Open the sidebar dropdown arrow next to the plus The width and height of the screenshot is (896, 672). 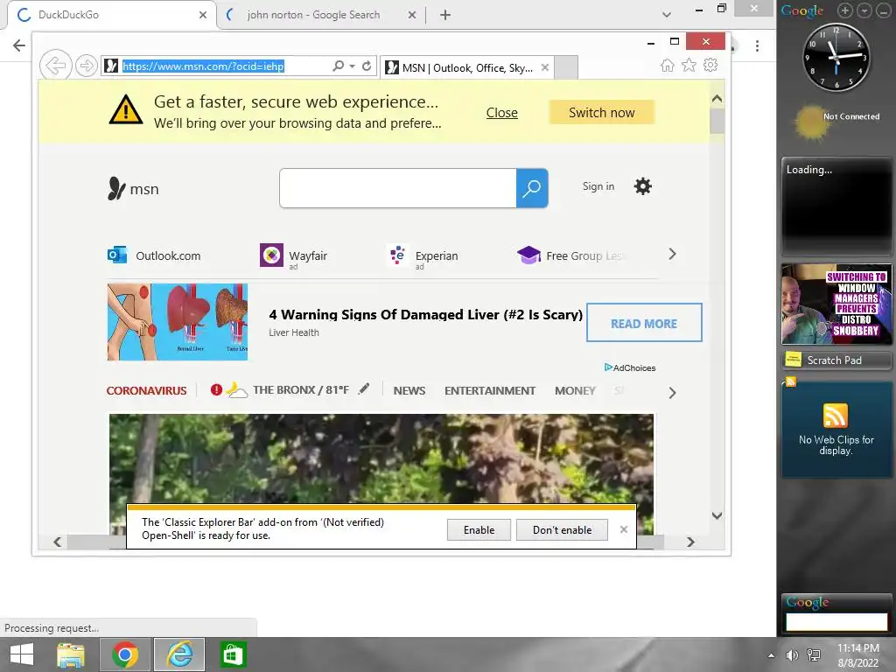tap(864, 10)
